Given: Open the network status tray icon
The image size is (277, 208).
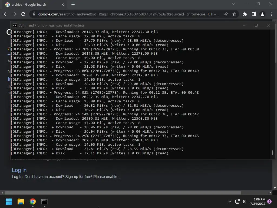Looking at the screenshot, I should coord(237,201).
